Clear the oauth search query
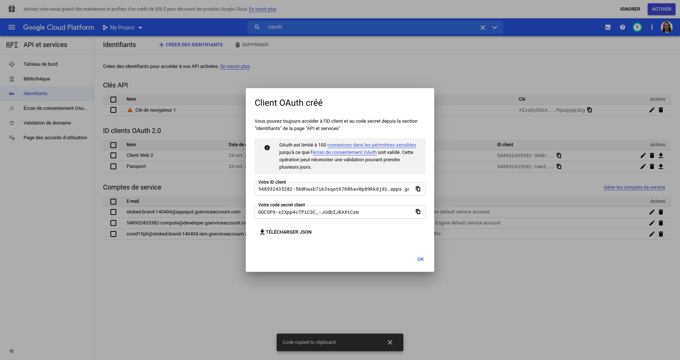The width and height of the screenshot is (680, 360). tap(483, 28)
